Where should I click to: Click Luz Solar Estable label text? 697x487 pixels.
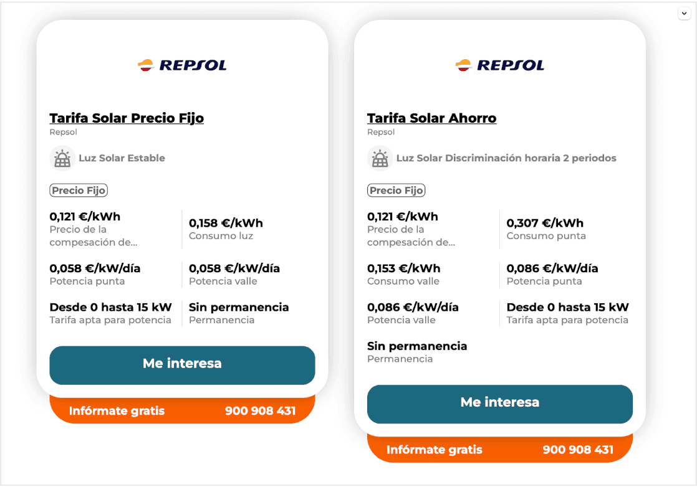pos(122,158)
